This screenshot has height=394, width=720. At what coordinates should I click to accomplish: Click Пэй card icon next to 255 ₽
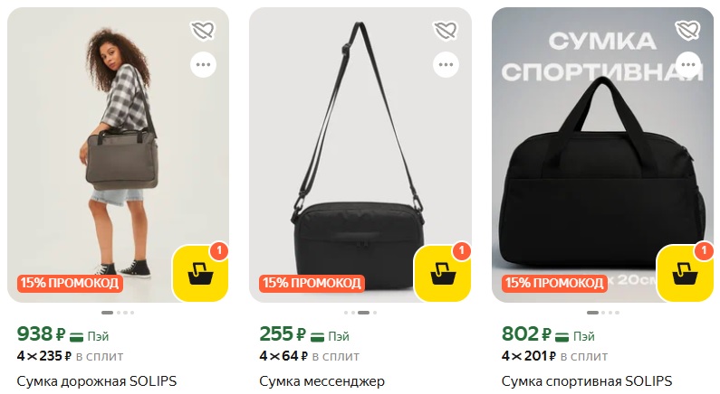pyautogui.click(x=320, y=336)
